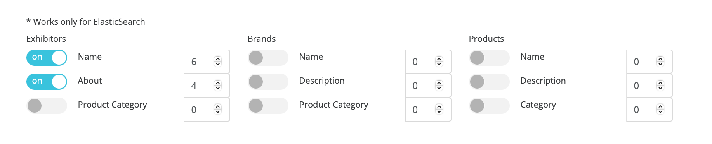Turn off the Exhibitors About toggle

coord(47,82)
